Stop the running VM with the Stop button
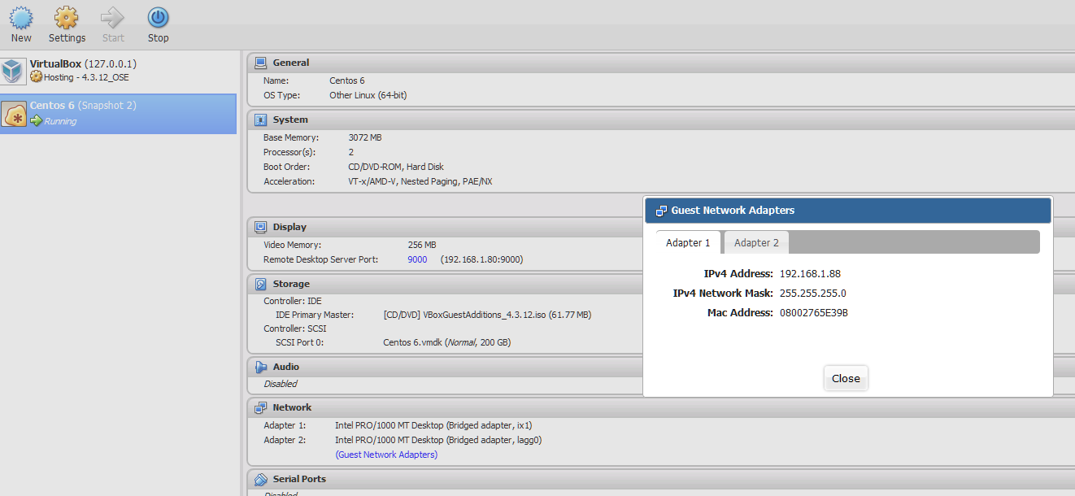 pos(159,24)
